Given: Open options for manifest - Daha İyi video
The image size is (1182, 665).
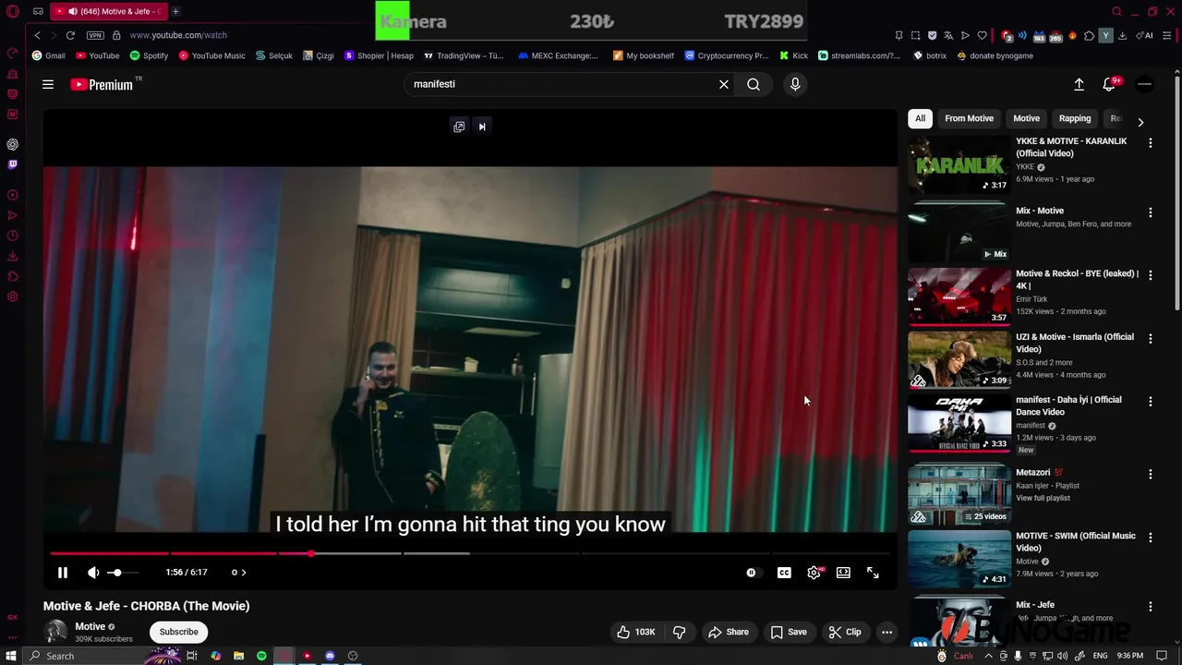Looking at the screenshot, I should point(1151,402).
